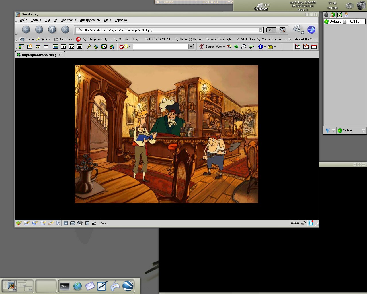Click the colored cubes toolbar icon

(x=112, y=47)
